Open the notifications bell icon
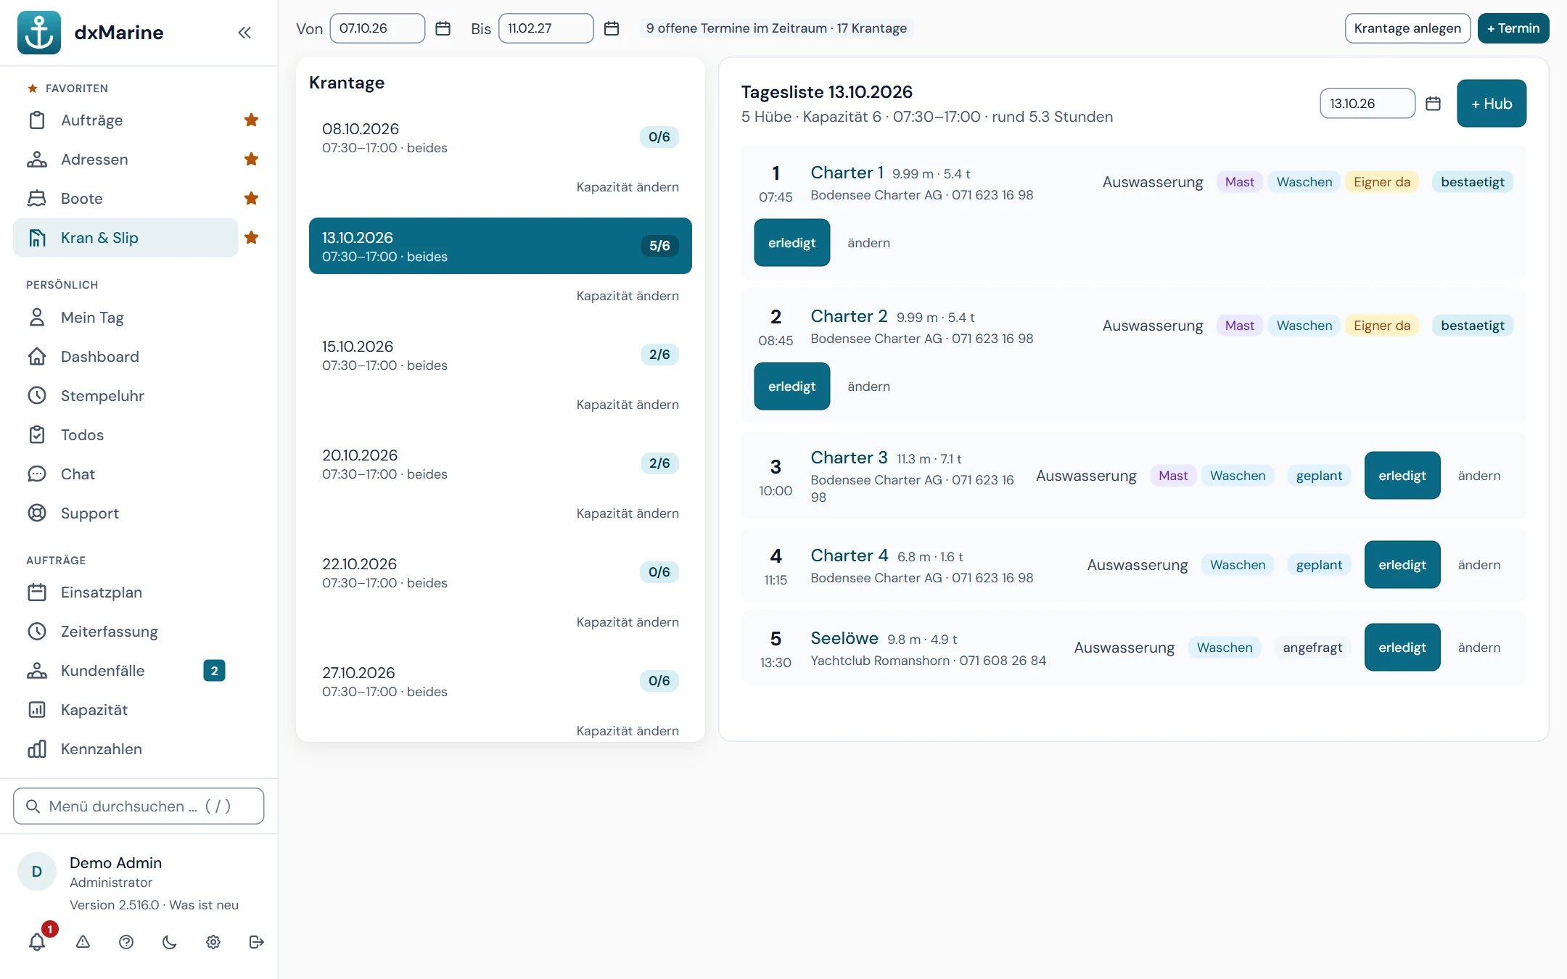 coord(37,942)
